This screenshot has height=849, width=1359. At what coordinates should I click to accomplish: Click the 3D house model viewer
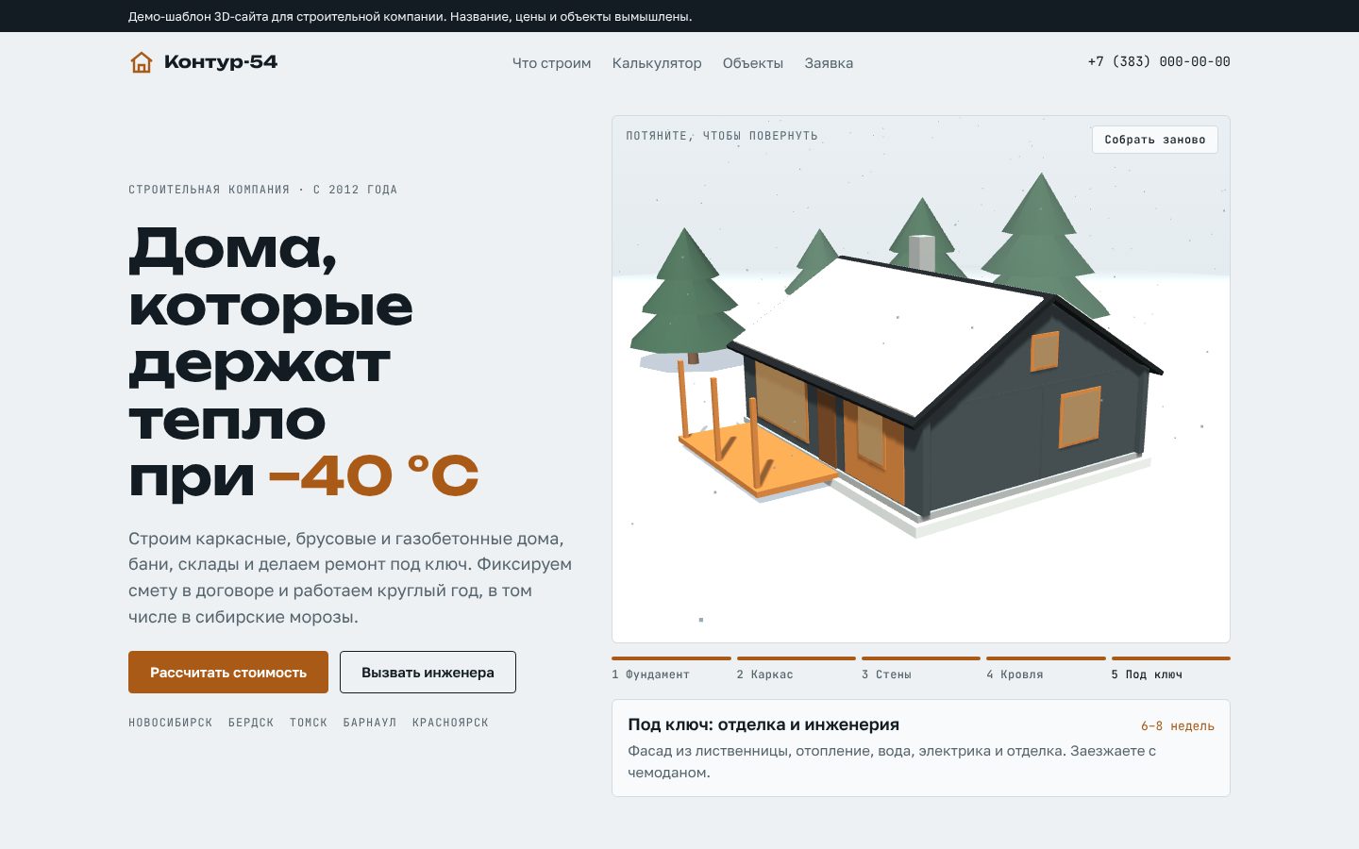coord(921,379)
